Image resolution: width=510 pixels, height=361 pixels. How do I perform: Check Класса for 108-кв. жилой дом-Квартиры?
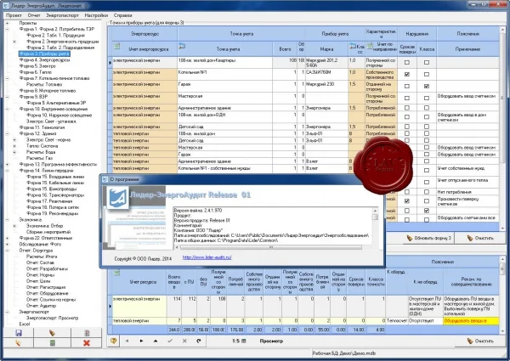(x=427, y=62)
